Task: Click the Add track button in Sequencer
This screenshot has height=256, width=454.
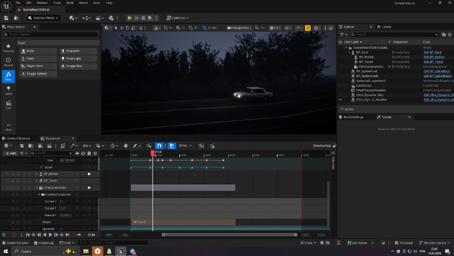Action: pyautogui.click(x=10, y=153)
